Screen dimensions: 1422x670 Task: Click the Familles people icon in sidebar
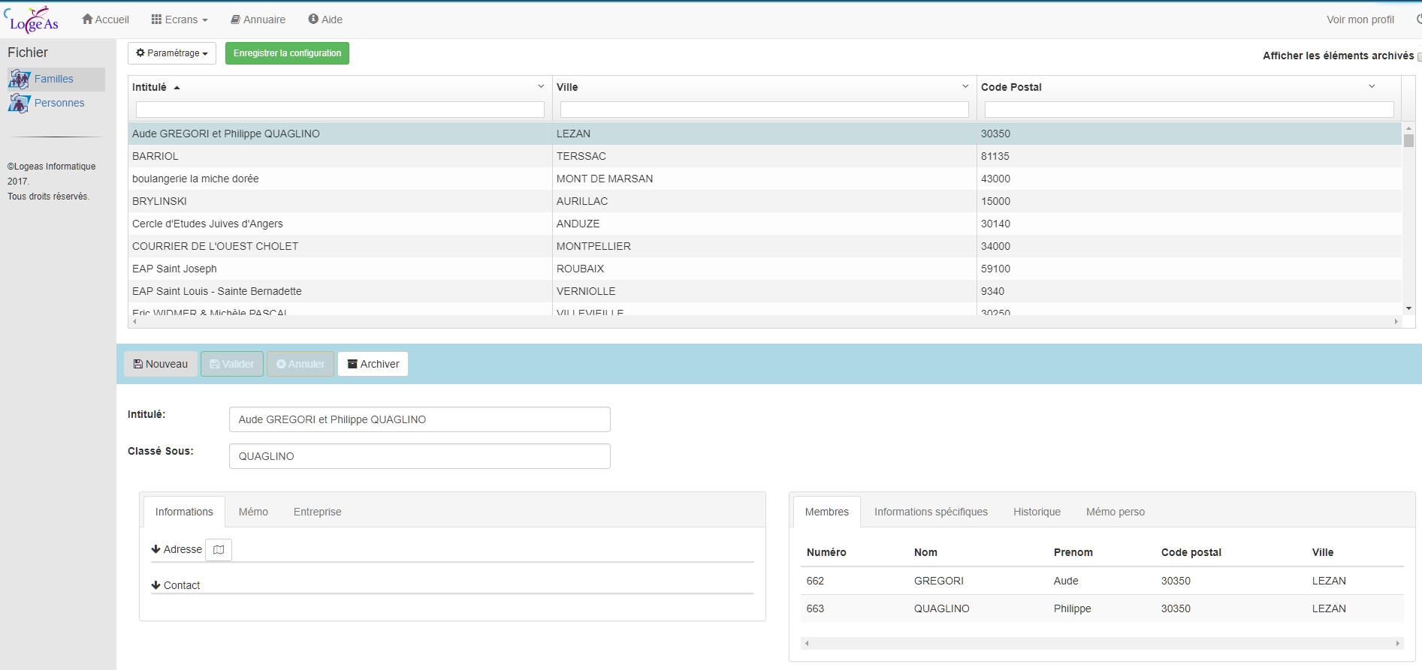19,79
